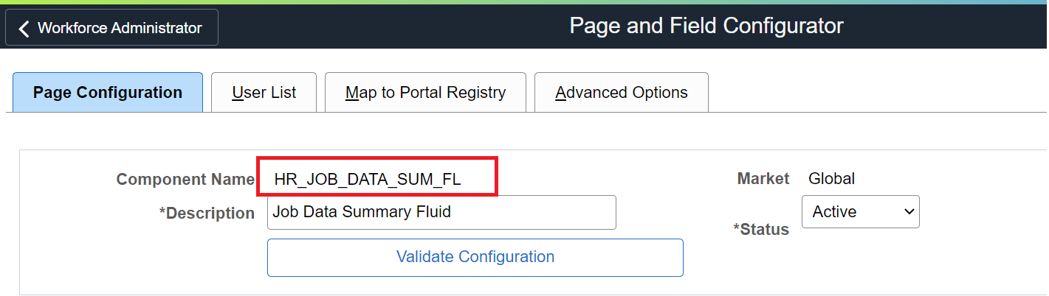Click blank space below Validate Configuration button
1049x296 pixels.
(x=475, y=286)
